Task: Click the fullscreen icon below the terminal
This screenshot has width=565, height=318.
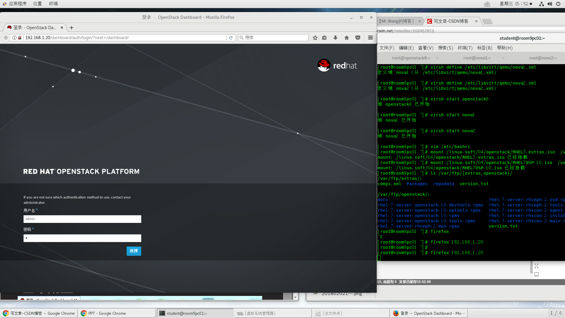Action: click(536, 266)
